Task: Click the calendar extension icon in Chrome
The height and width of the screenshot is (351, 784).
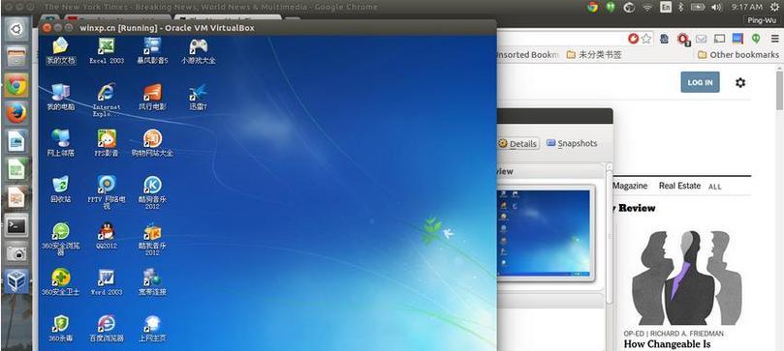Action: [737, 39]
